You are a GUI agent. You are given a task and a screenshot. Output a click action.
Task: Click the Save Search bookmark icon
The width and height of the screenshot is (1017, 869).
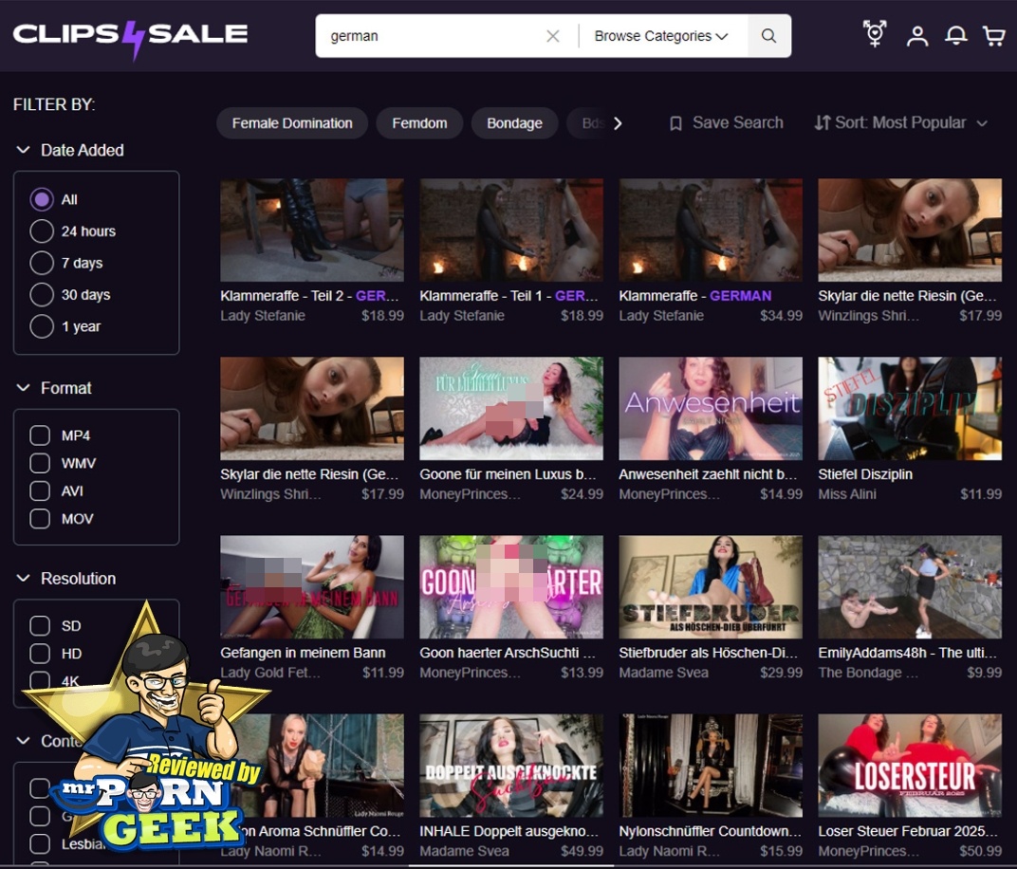click(x=675, y=123)
